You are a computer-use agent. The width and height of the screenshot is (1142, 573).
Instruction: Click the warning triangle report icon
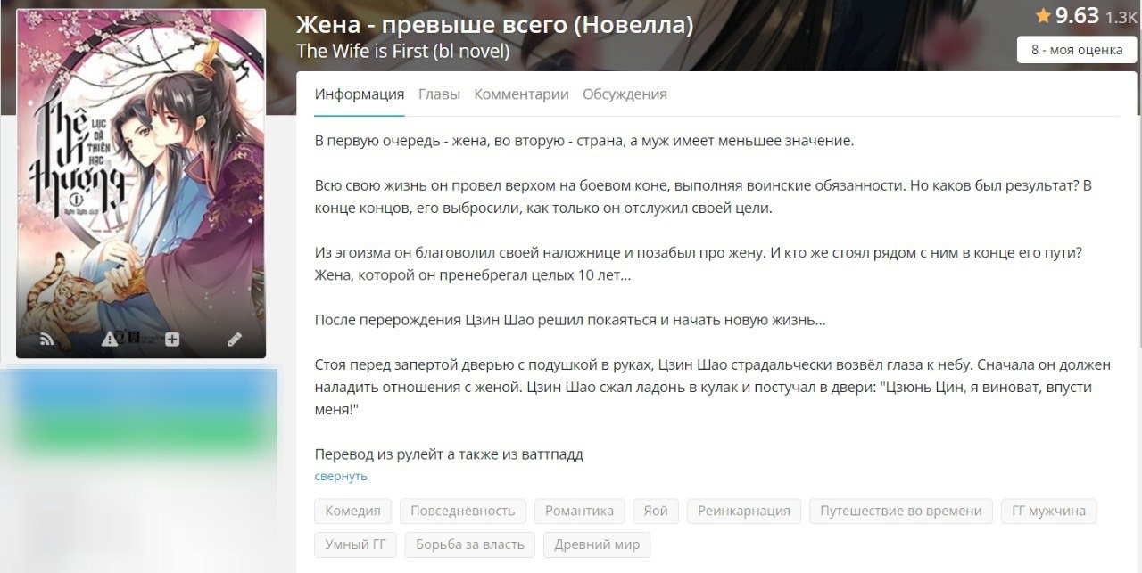pyautogui.click(x=109, y=339)
